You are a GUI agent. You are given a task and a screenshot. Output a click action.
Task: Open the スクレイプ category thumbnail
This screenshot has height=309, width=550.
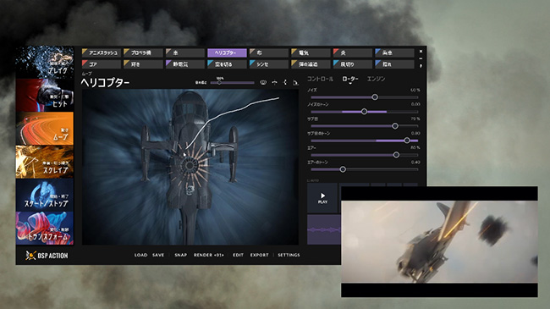pyautogui.click(x=45, y=162)
